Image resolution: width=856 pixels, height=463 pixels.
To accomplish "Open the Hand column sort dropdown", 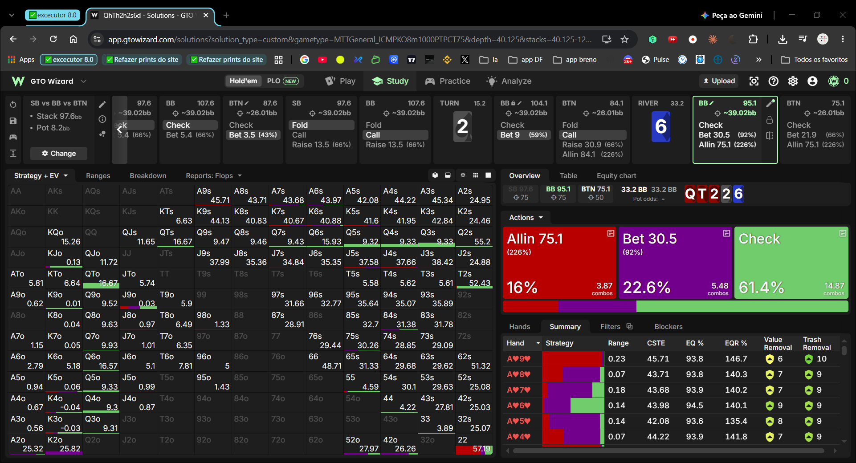I will click(x=538, y=343).
